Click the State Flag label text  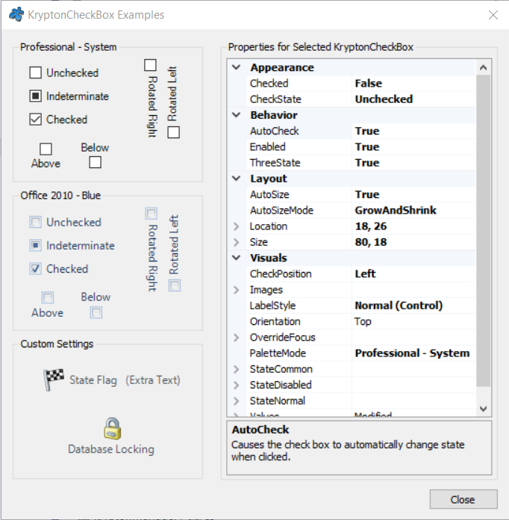tap(93, 380)
